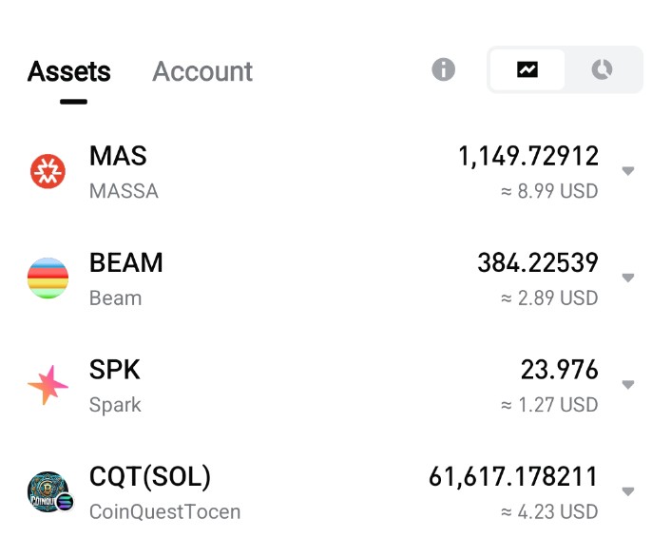The image size is (671, 557).
Task: Open the MAS asset name
Action: click(x=118, y=156)
